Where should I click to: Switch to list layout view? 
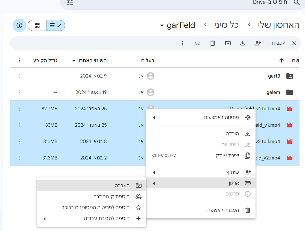[x=55, y=25]
